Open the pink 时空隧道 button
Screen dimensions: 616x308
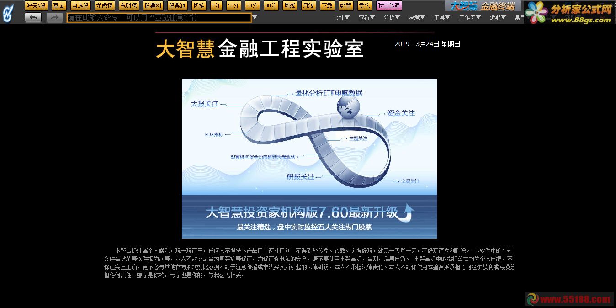[389, 5]
